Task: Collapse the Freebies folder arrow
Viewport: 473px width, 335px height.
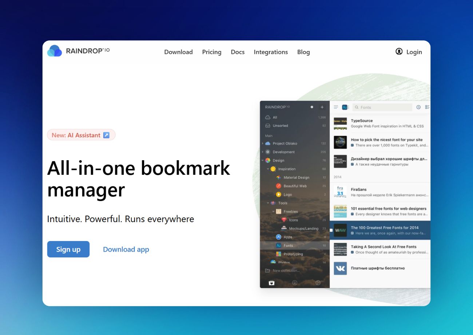Action: pos(274,212)
